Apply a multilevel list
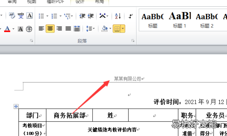Screen dimensions: 227x136 67,16
